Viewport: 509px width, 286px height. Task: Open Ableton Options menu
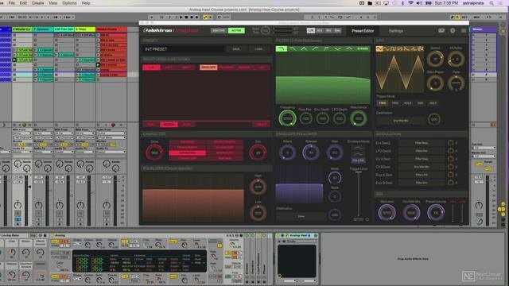pos(69,3)
